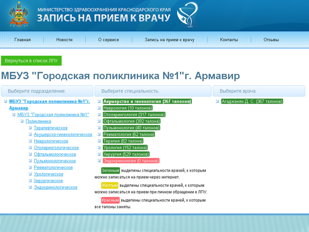Click tree icon beside Неврологическое
This screenshot has width=309, height=232.
coord(30,141)
